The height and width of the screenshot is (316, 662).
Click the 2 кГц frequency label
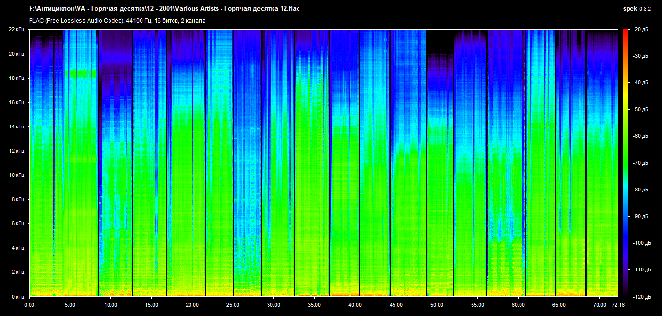coord(17,272)
